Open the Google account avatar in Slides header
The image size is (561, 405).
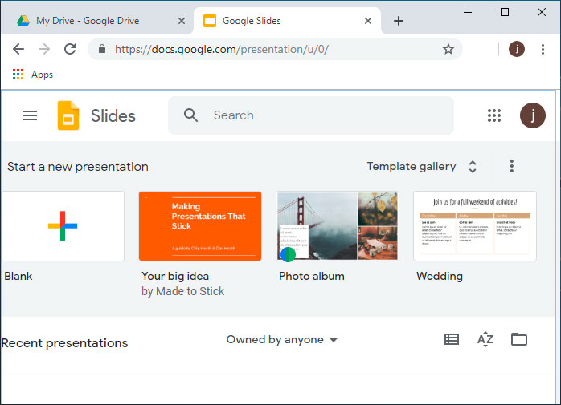[x=532, y=115]
